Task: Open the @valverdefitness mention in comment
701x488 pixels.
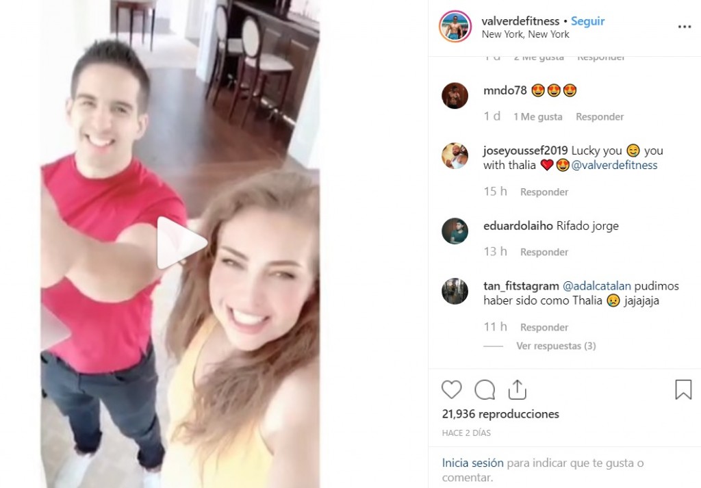Action: (614, 166)
